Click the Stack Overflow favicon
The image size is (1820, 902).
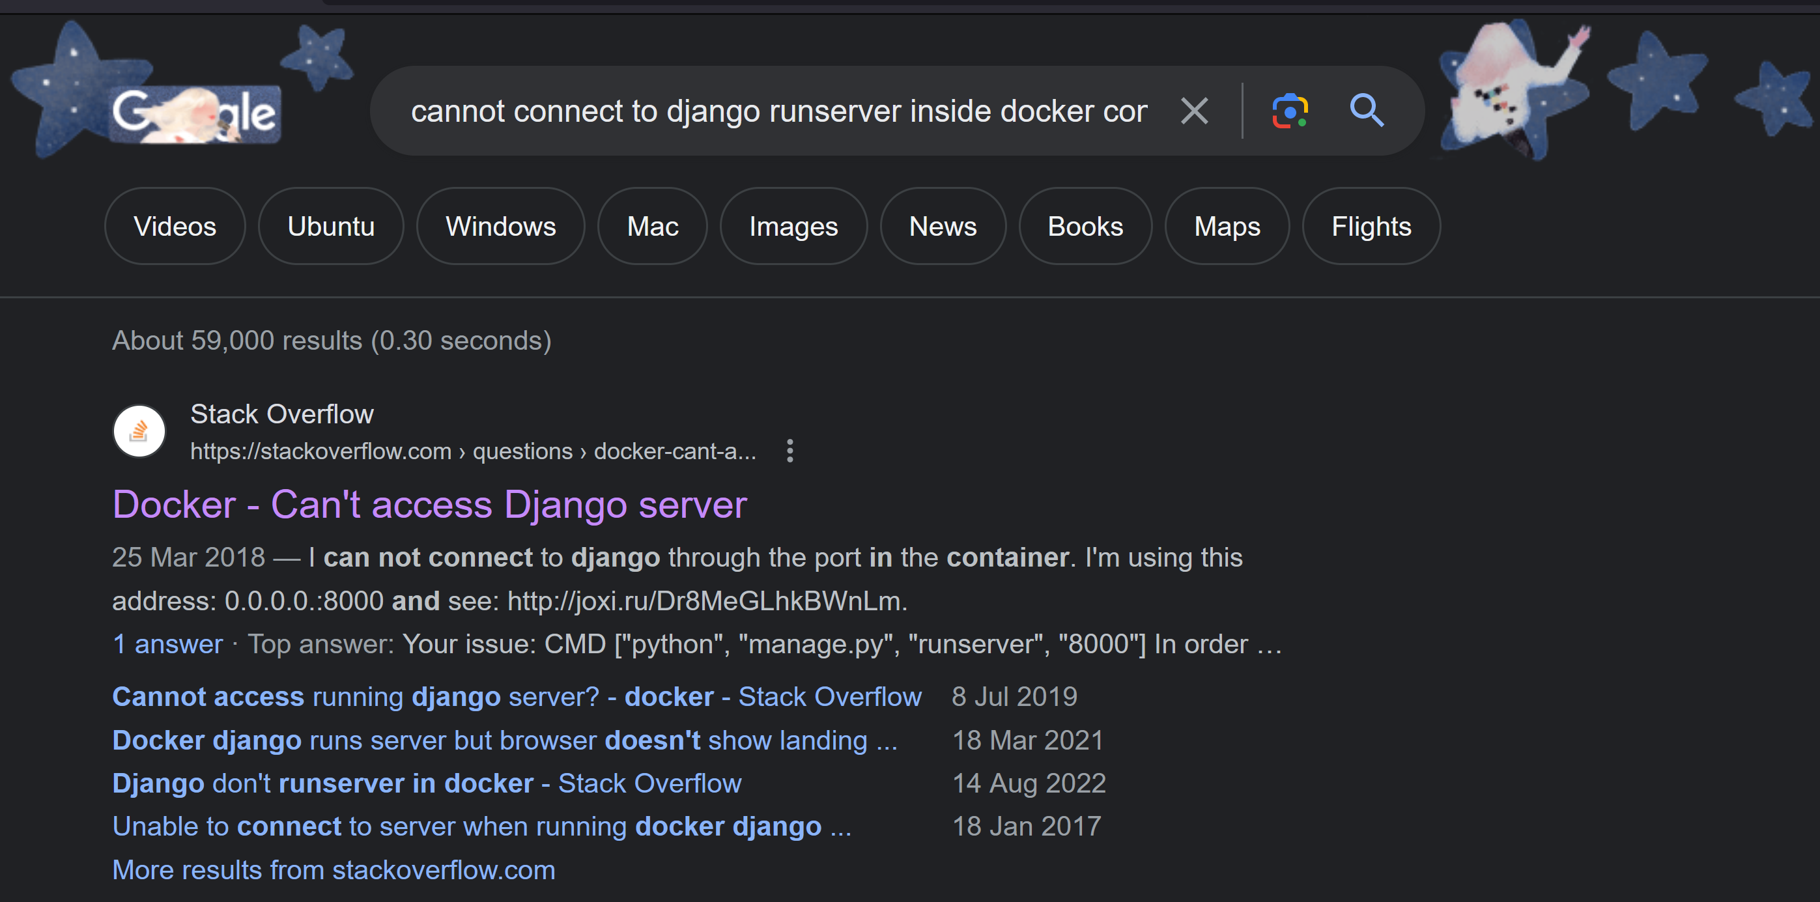point(139,431)
